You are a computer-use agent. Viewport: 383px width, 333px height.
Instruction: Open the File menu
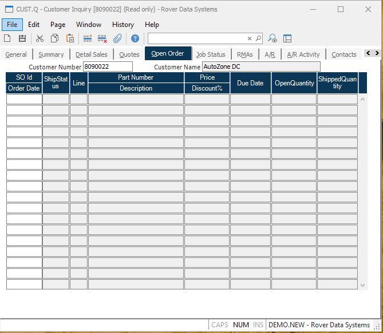(x=12, y=25)
